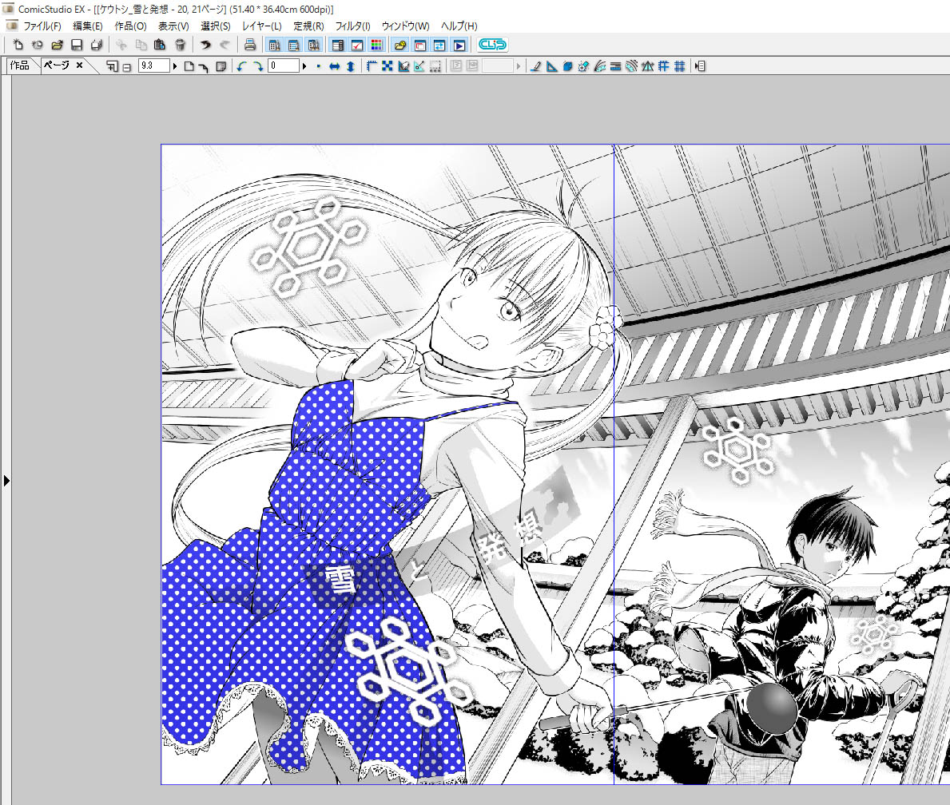
Task: Open the 作品(O) menu
Action: pos(130,26)
